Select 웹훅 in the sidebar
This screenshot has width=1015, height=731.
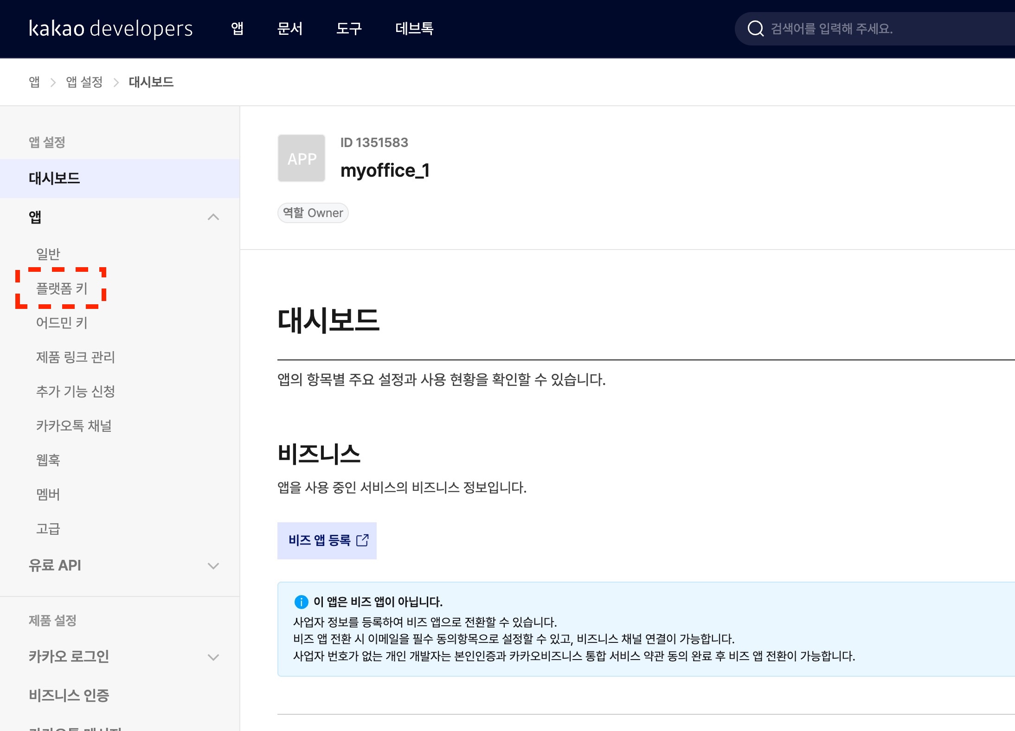[x=48, y=460]
